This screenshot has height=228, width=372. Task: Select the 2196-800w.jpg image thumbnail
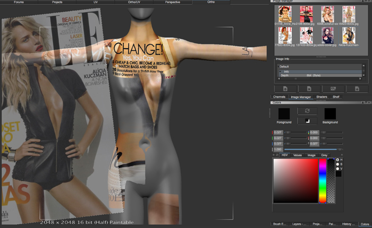pos(306,14)
